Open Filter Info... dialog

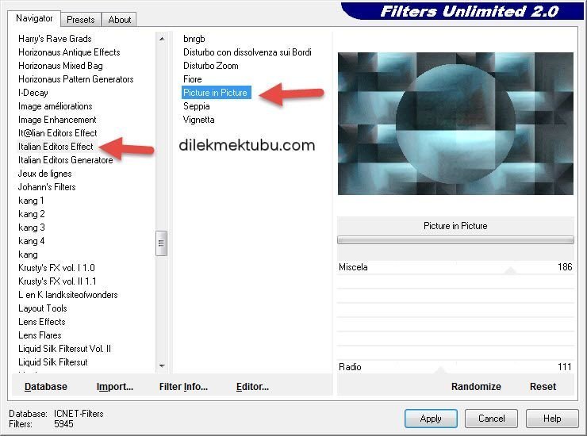point(183,387)
